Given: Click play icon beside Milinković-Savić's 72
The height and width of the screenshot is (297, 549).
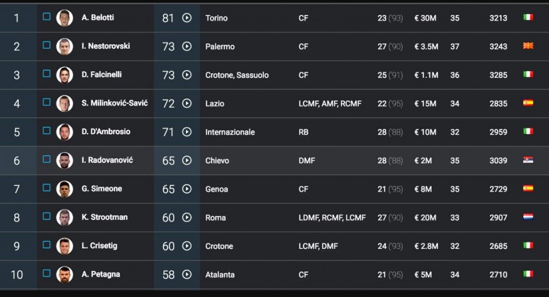Looking at the screenshot, I should (187, 103).
